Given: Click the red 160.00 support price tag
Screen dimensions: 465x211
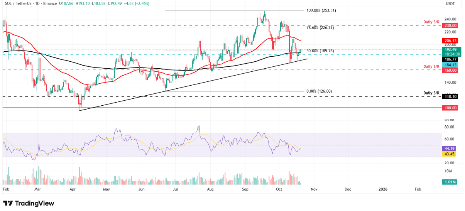Looking at the screenshot, I should pyautogui.click(x=450, y=70).
